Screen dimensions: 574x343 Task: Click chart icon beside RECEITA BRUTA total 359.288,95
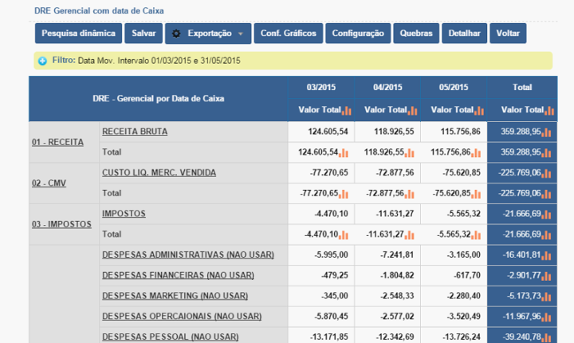[x=546, y=132]
